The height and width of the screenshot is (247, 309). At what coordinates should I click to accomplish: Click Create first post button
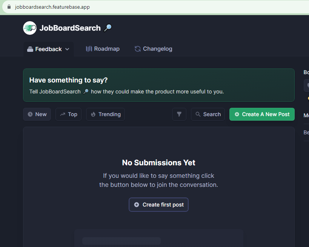tap(158, 205)
